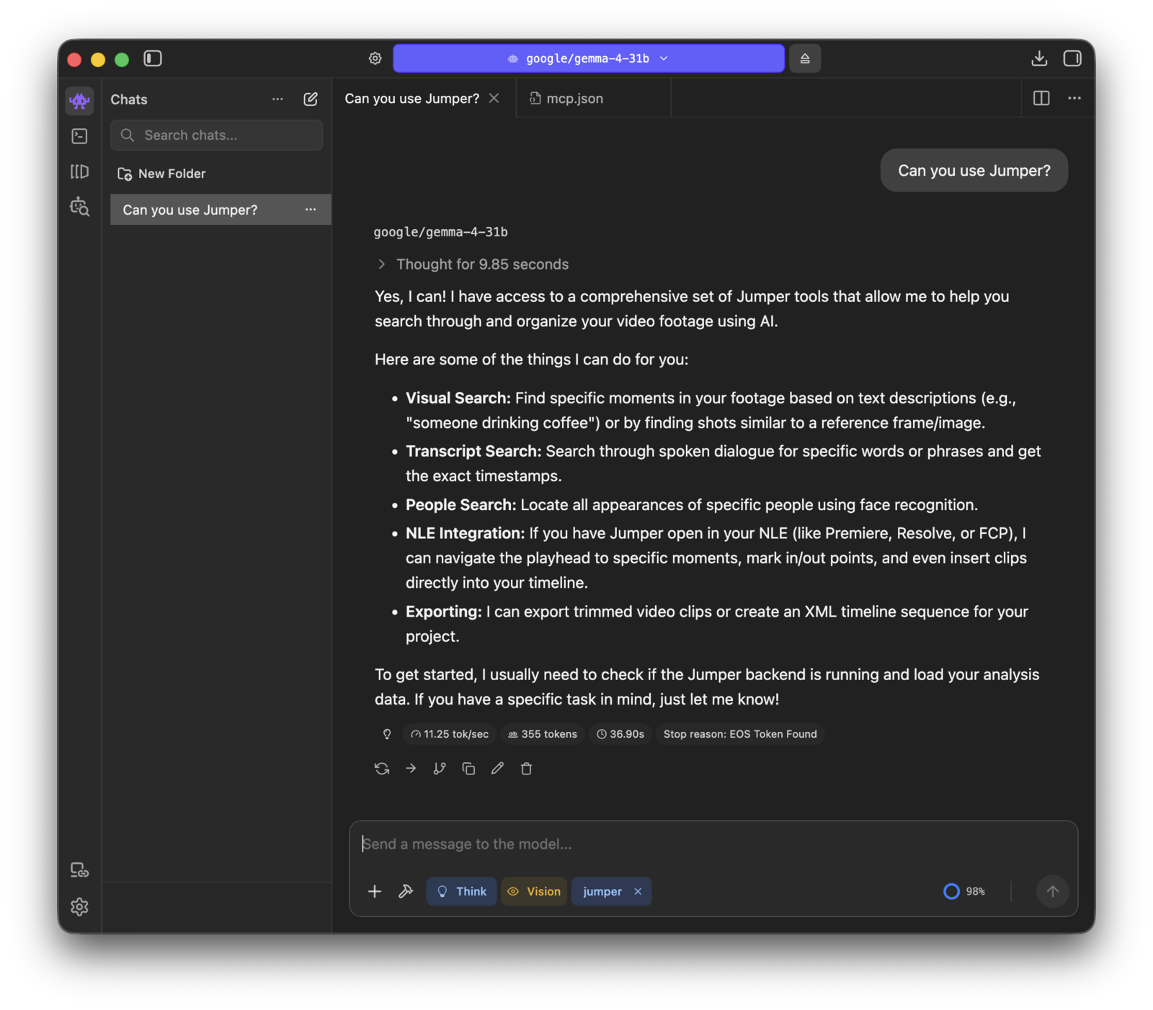Screen dimensions: 1153x1010
Task: Open the Developer terminal sidebar view
Action: 79,135
